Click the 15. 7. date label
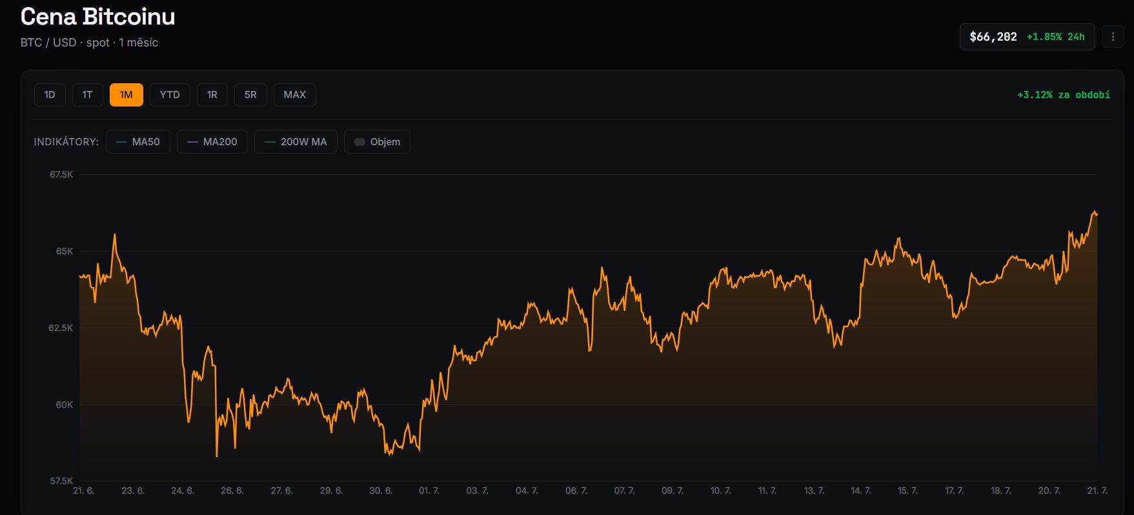Screen dimensions: 1134x515 pos(907,490)
